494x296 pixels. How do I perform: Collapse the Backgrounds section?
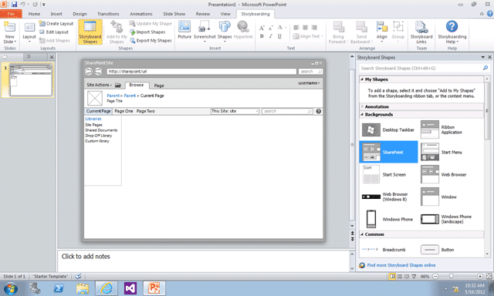pos(362,115)
